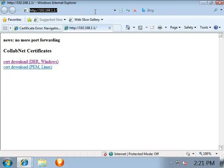Open Windows Explorer from taskbar
Image resolution: width=224 pixels, height=168 pixels.
[x=42, y=163]
